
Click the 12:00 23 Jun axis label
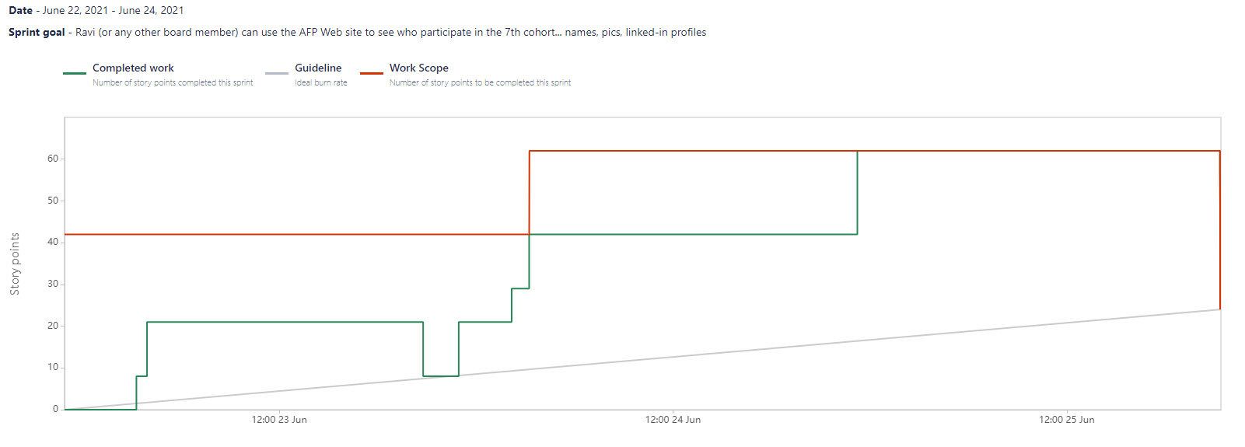[x=279, y=420]
